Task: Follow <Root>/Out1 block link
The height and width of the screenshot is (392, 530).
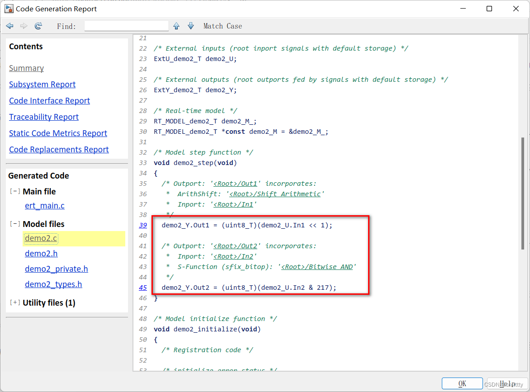Action: (235, 184)
